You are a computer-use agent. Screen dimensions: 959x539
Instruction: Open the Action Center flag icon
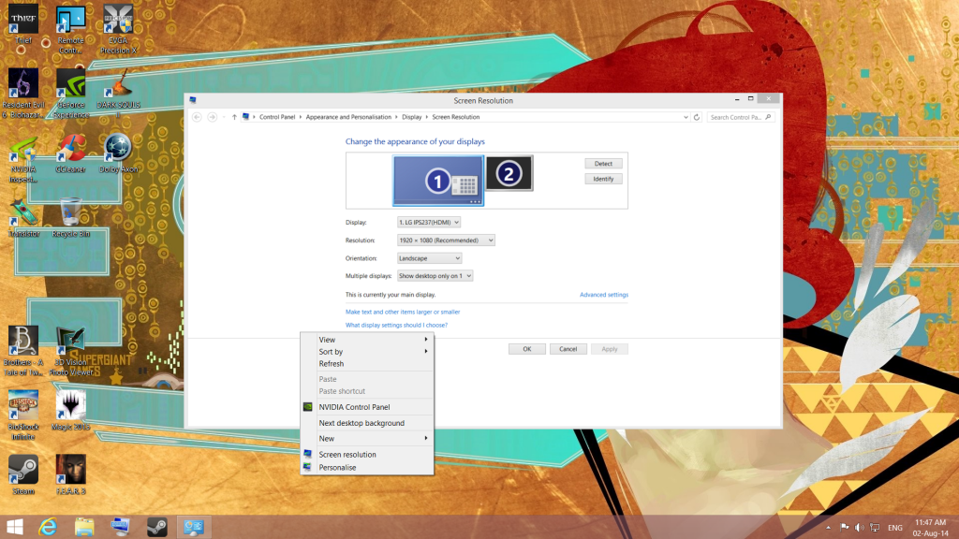[x=845, y=528]
